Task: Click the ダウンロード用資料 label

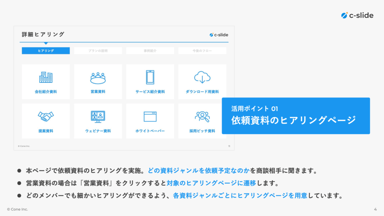Action: click(x=202, y=91)
